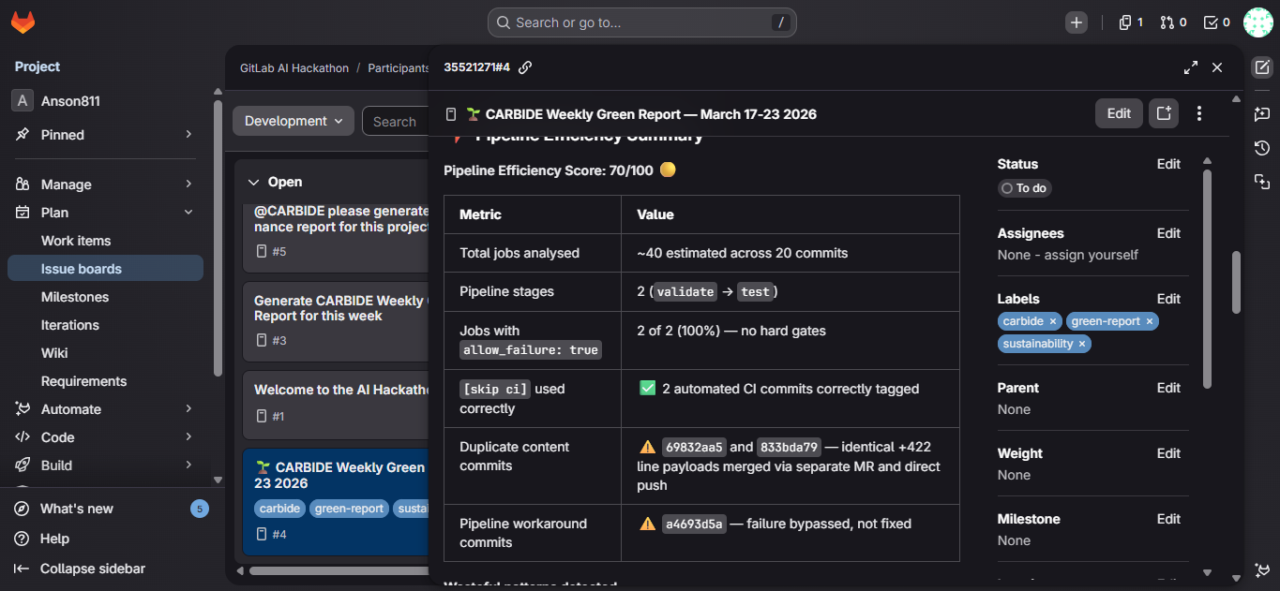This screenshot has width=1280, height=591.
Task: Open the history clock icon on right rail
Action: click(1262, 148)
